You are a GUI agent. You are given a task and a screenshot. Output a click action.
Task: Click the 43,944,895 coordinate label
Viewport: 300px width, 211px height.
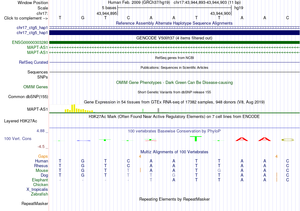107,13
